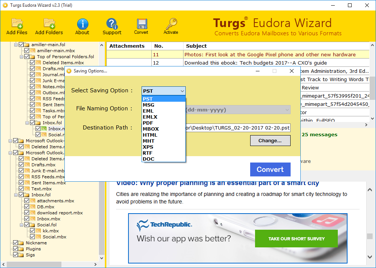The width and height of the screenshot is (376, 268).
Task: Choose PDF from saving options list
Action: [164, 123]
